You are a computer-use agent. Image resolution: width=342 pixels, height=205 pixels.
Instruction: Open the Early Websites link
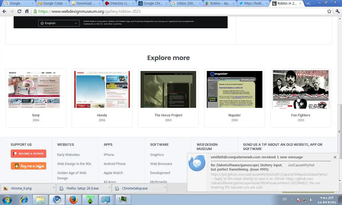click(68, 155)
